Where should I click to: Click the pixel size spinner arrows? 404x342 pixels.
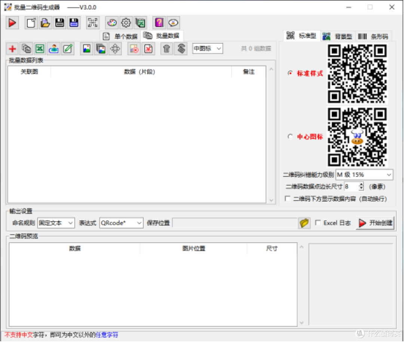(361, 186)
